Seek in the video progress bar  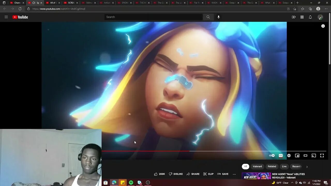(214, 151)
